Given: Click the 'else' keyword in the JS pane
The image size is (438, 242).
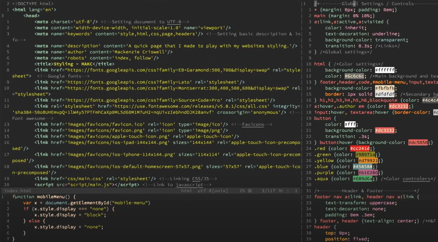Looking at the screenshot, I should pyautogui.click(x=34, y=221).
